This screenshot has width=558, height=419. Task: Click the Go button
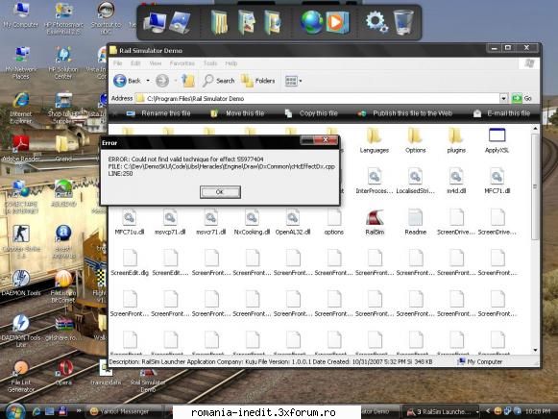point(522,98)
